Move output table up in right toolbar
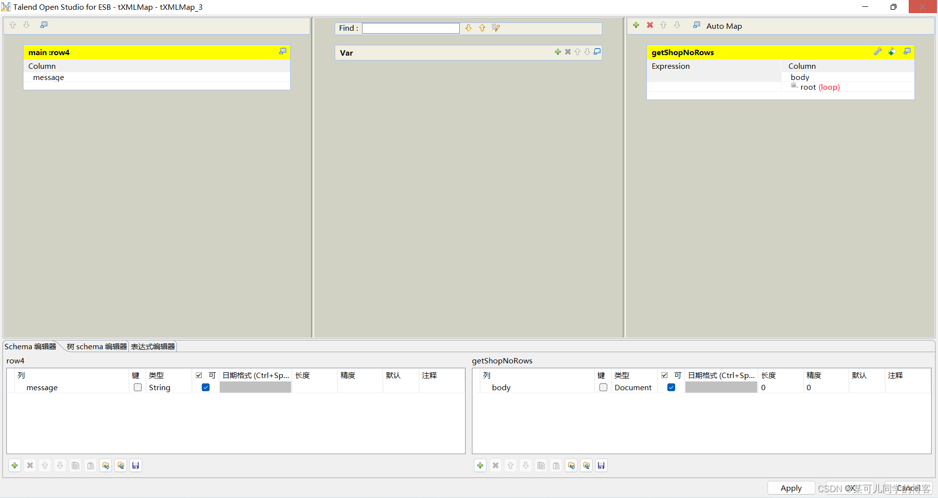938x498 pixels. (663, 25)
